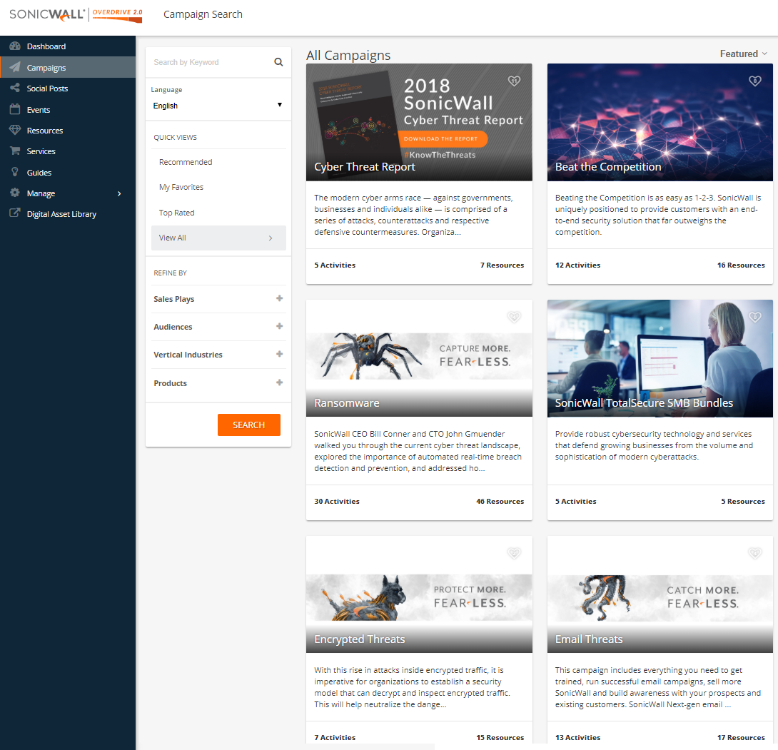Mark Email Threats campaign as favorite

754,553
